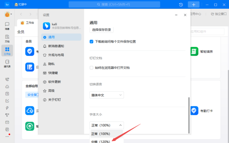Click the ka logo in title bar
Screen dimensions: 229x143
7,5
